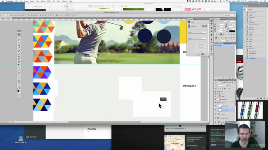The width and height of the screenshot is (268, 150).
Task: Switch to the Paragraph tab
Action: [x=223, y=19]
